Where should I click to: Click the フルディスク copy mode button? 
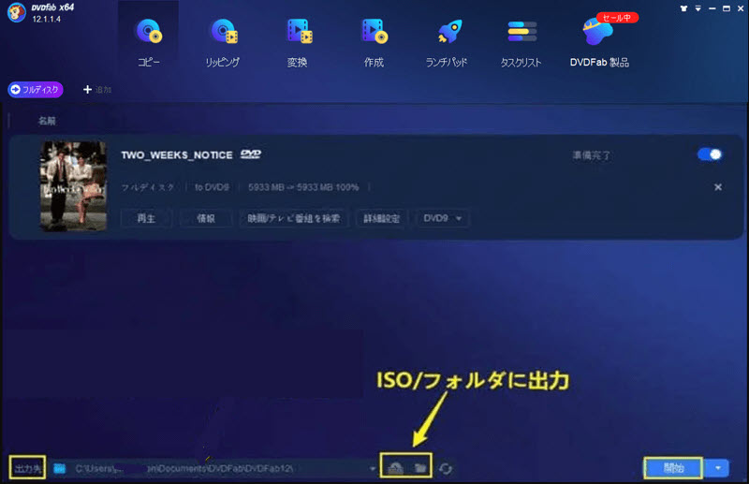tap(36, 90)
